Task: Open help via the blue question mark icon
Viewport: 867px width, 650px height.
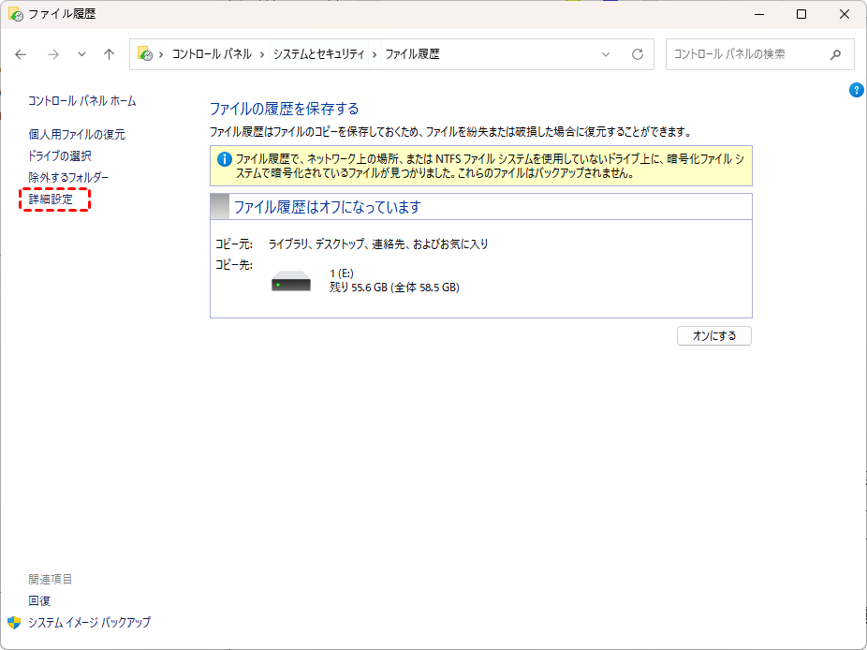Action: click(856, 90)
